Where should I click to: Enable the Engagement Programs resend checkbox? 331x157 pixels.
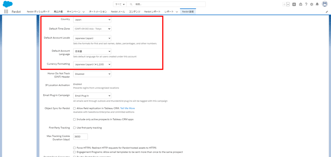(x=74, y=152)
